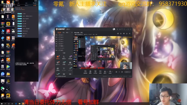Open QQ penguin desktop icon

[x=3, y=60]
